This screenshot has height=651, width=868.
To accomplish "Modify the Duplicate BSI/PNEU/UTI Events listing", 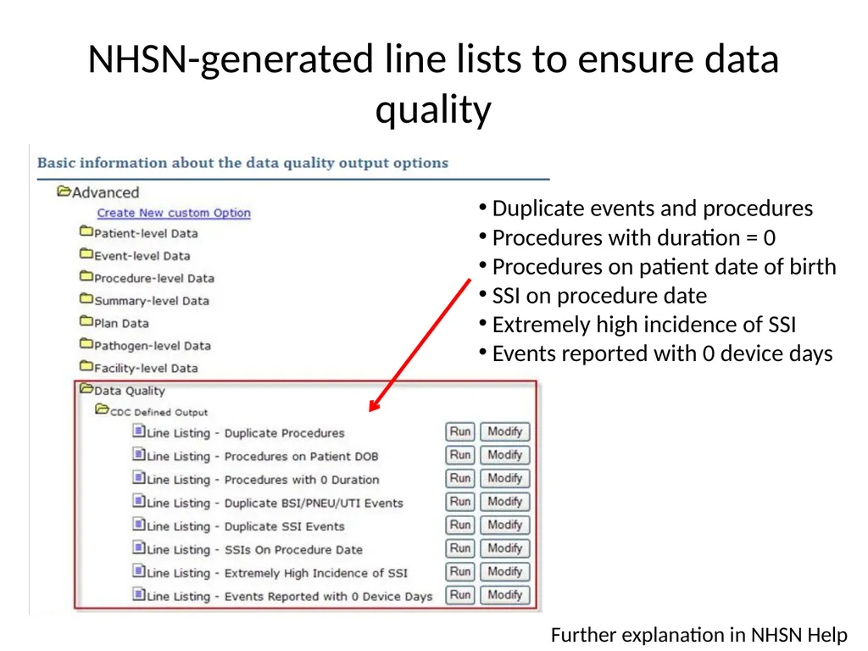I will [505, 502].
